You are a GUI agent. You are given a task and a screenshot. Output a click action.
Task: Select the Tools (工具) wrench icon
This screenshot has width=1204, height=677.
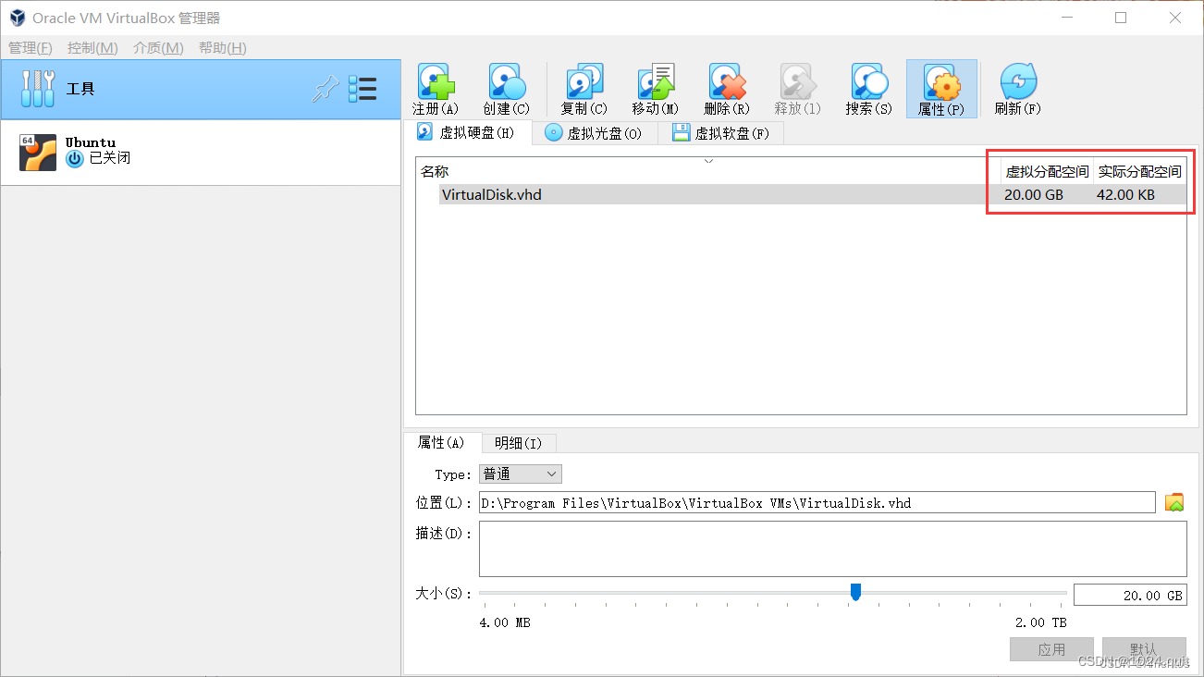pos(38,89)
